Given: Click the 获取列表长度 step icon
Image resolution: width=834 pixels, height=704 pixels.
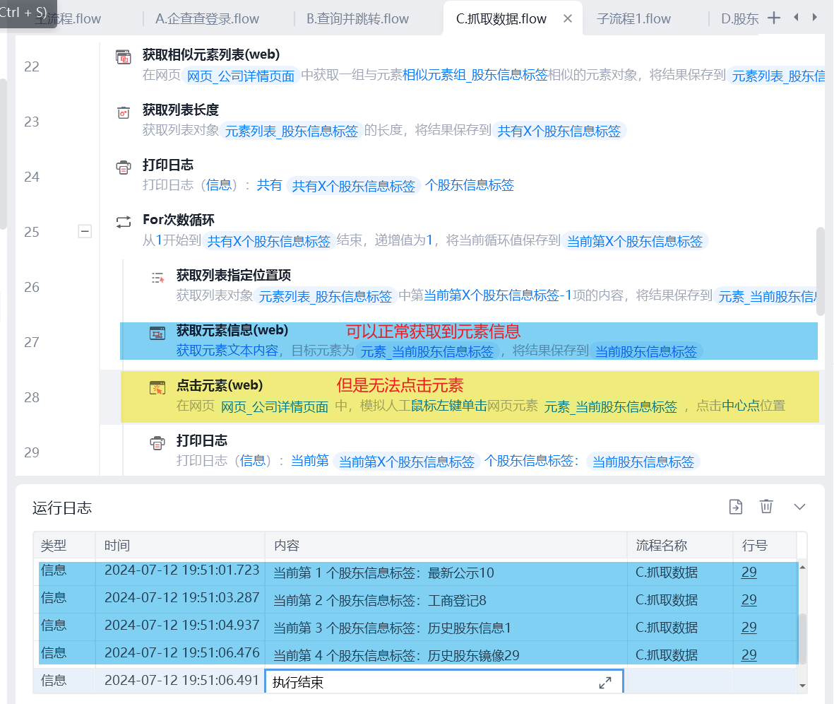Looking at the screenshot, I should tap(124, 112).
